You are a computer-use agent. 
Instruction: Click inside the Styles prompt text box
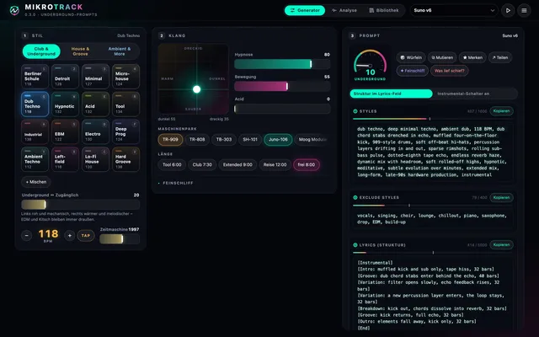432,152
